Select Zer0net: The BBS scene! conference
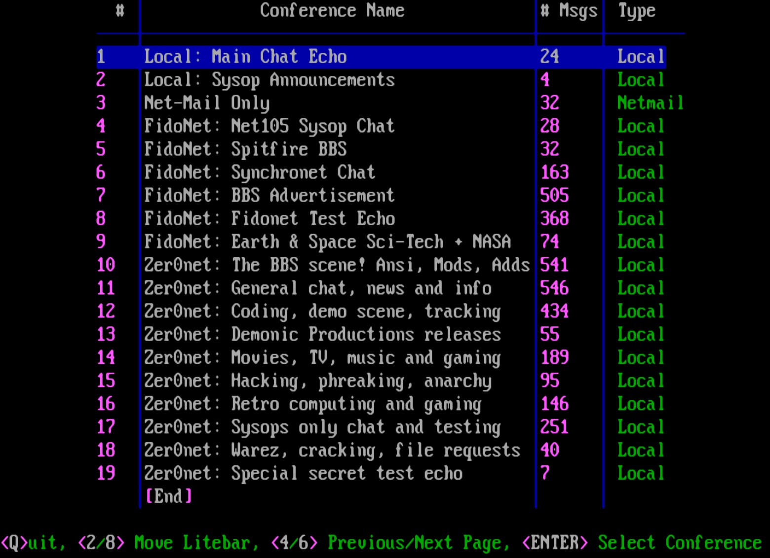This screenshot has width=770, height=558. pyautogui.click(x=337, y=265)
